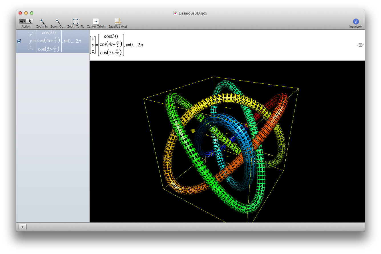Open the Inspector panel

pos(356,21)
